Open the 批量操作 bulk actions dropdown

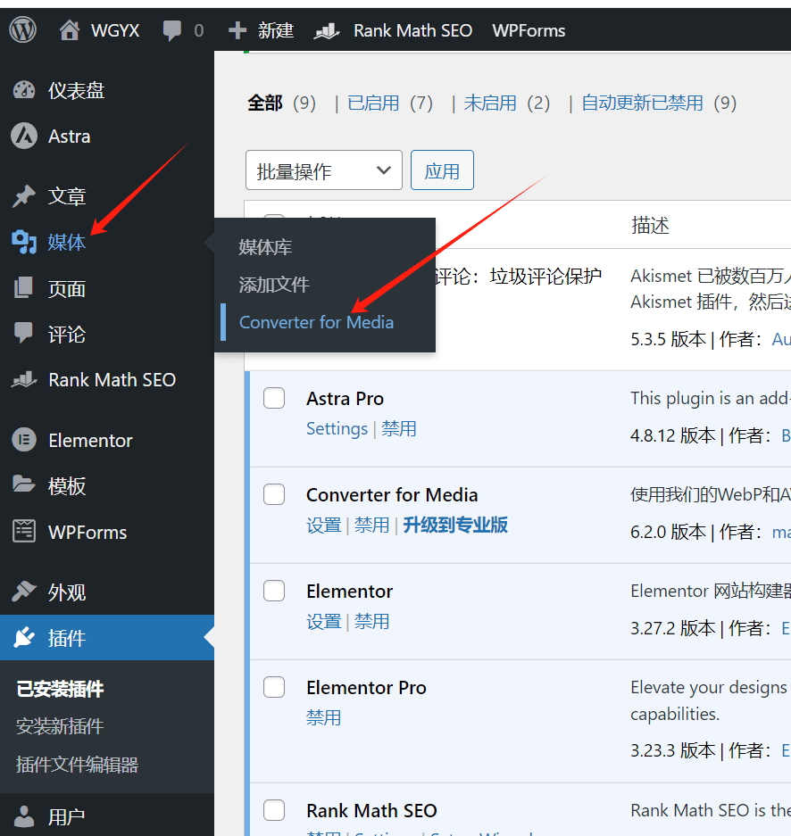click(x=324, y=170)
